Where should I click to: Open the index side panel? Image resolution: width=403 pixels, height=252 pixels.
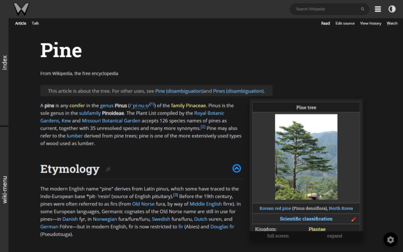pos(4,62)
